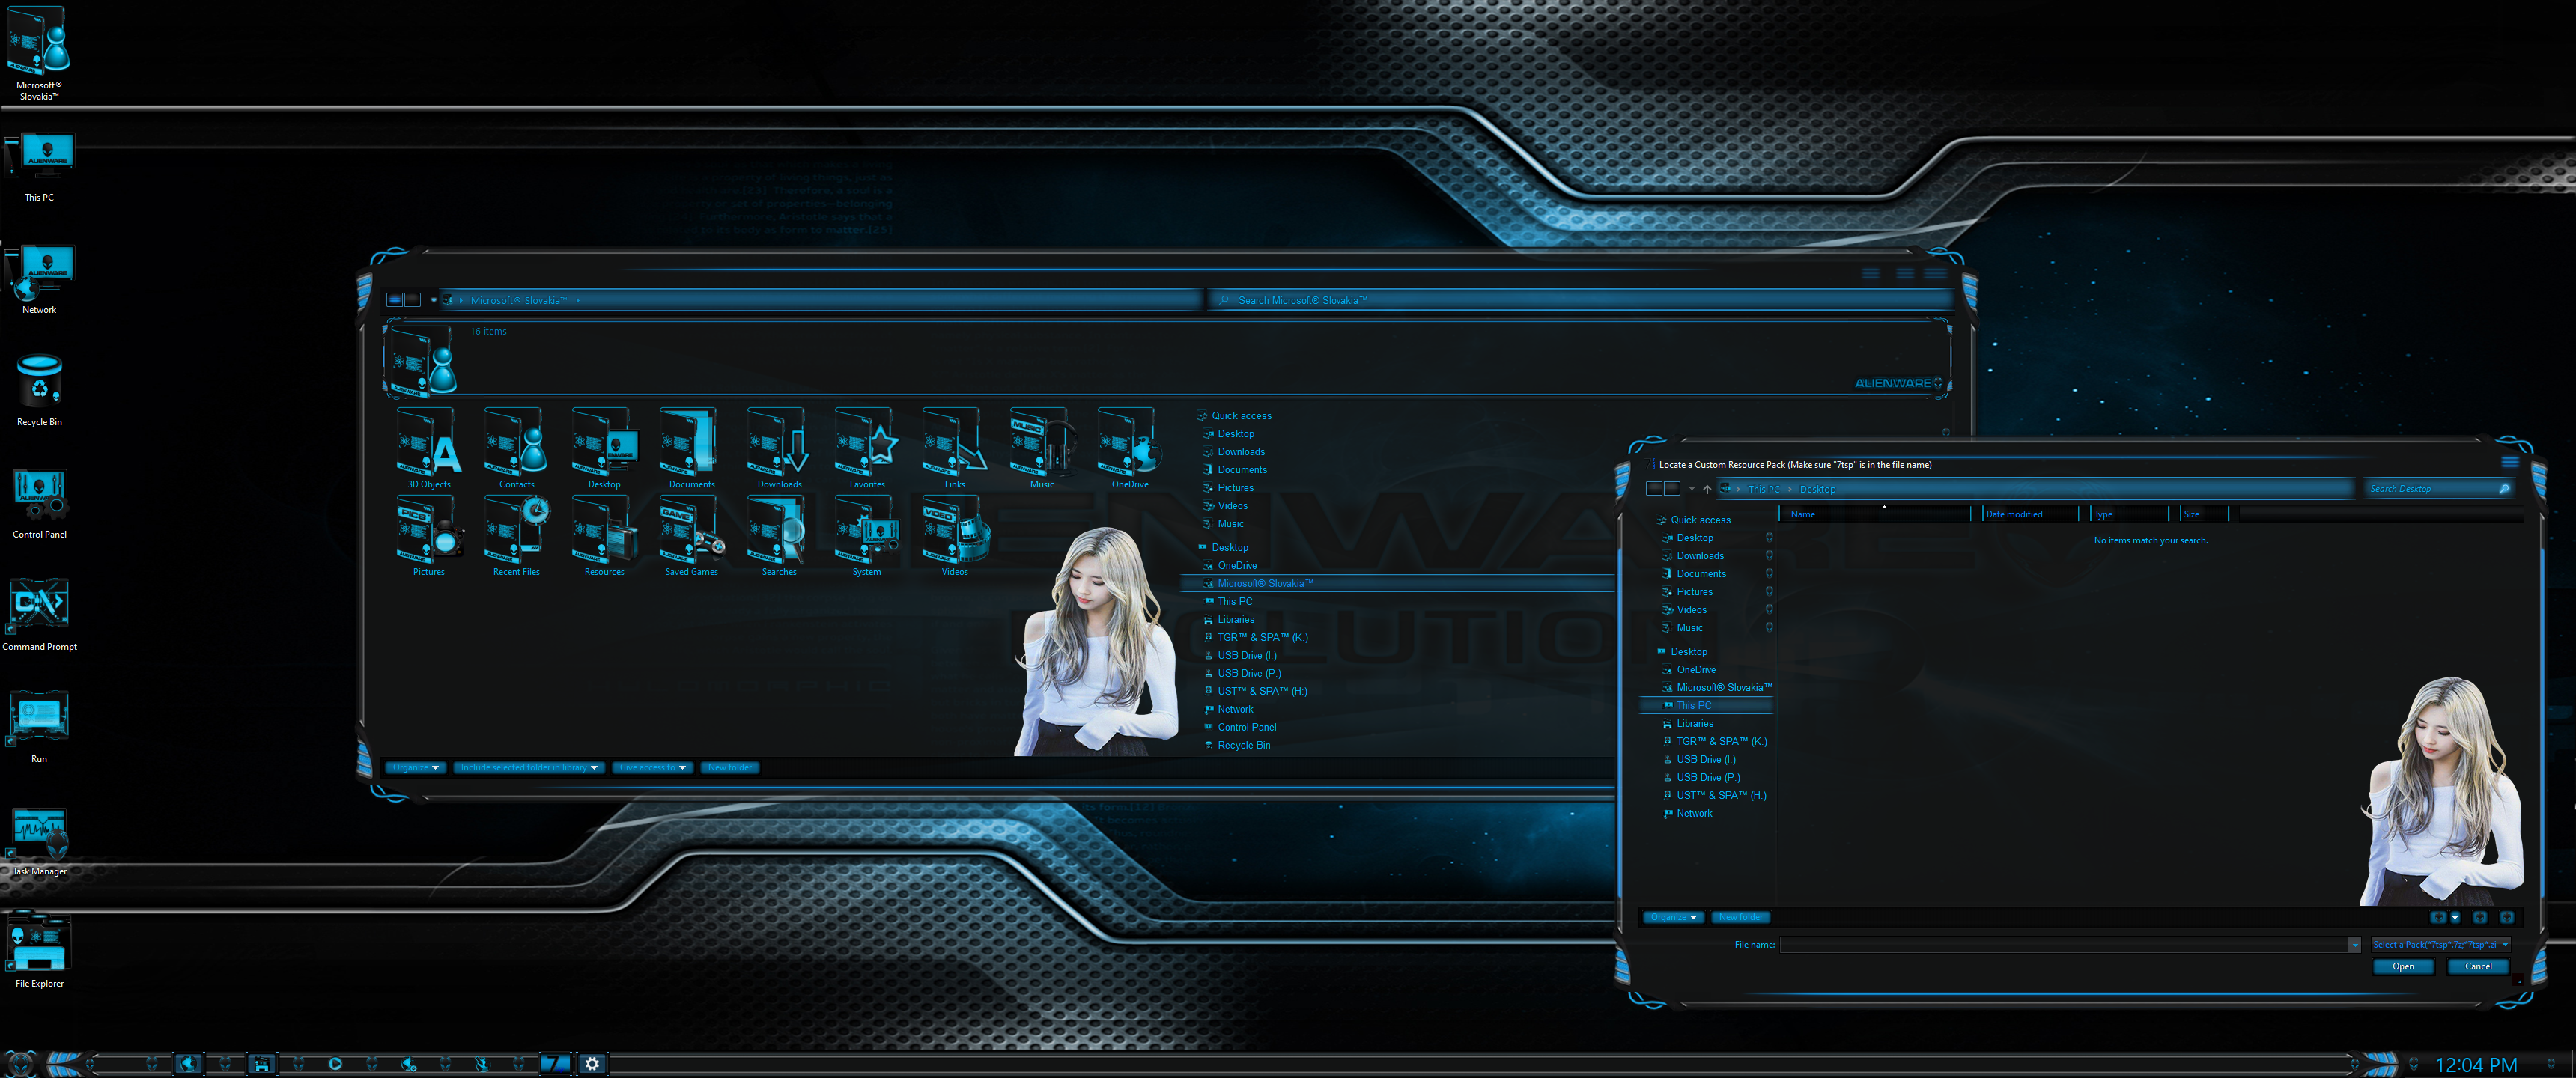Click the Quick access sidebar entry
This screenshot has height=1078, width=2576.
coord(1244,414)
